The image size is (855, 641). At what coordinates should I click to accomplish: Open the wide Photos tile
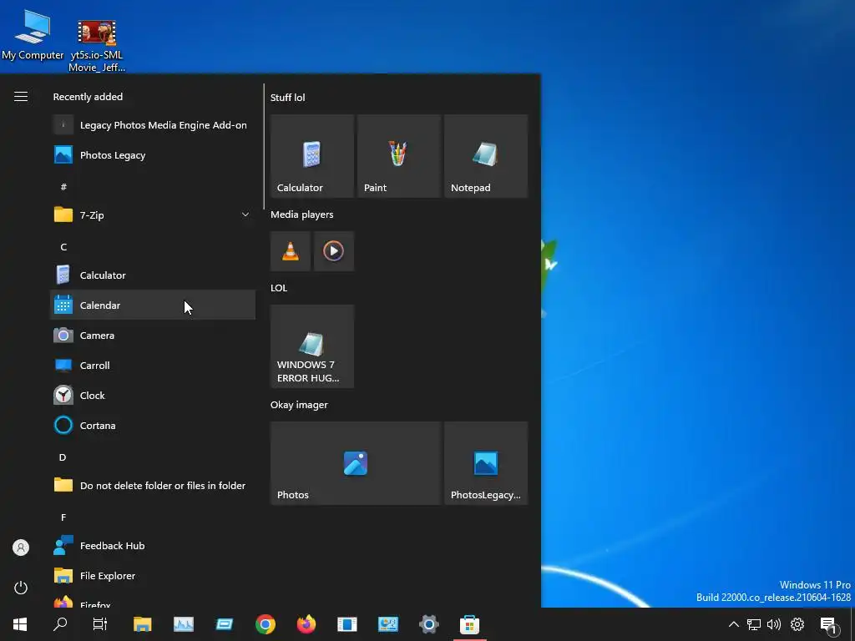356,463
